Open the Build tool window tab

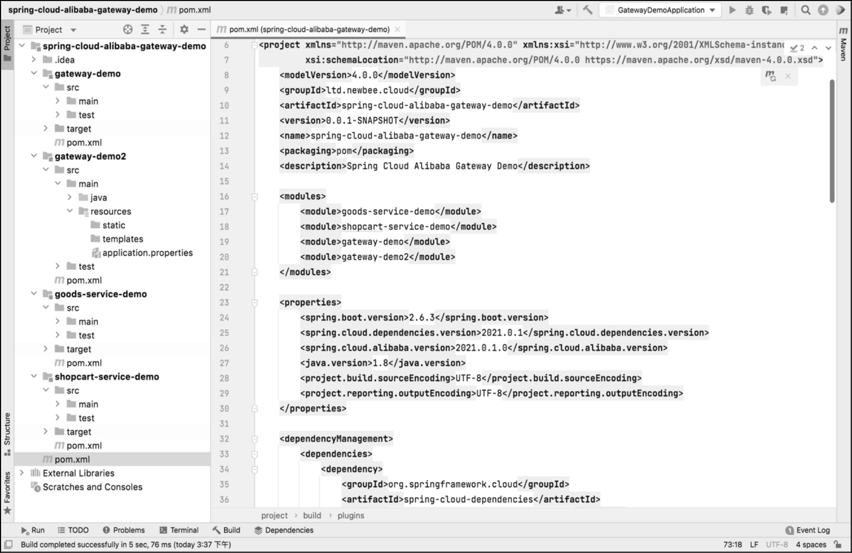[226, 530]
